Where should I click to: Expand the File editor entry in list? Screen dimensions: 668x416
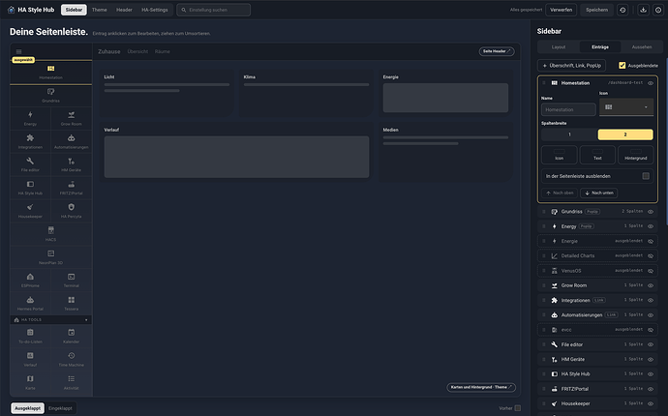tap(597, 344)
